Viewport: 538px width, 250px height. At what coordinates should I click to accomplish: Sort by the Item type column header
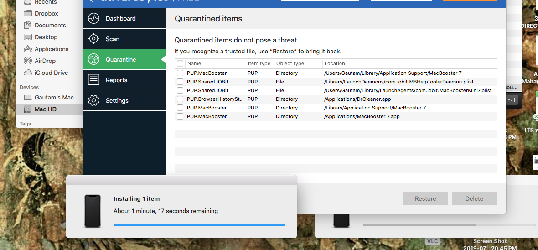[x=260, y=63]
